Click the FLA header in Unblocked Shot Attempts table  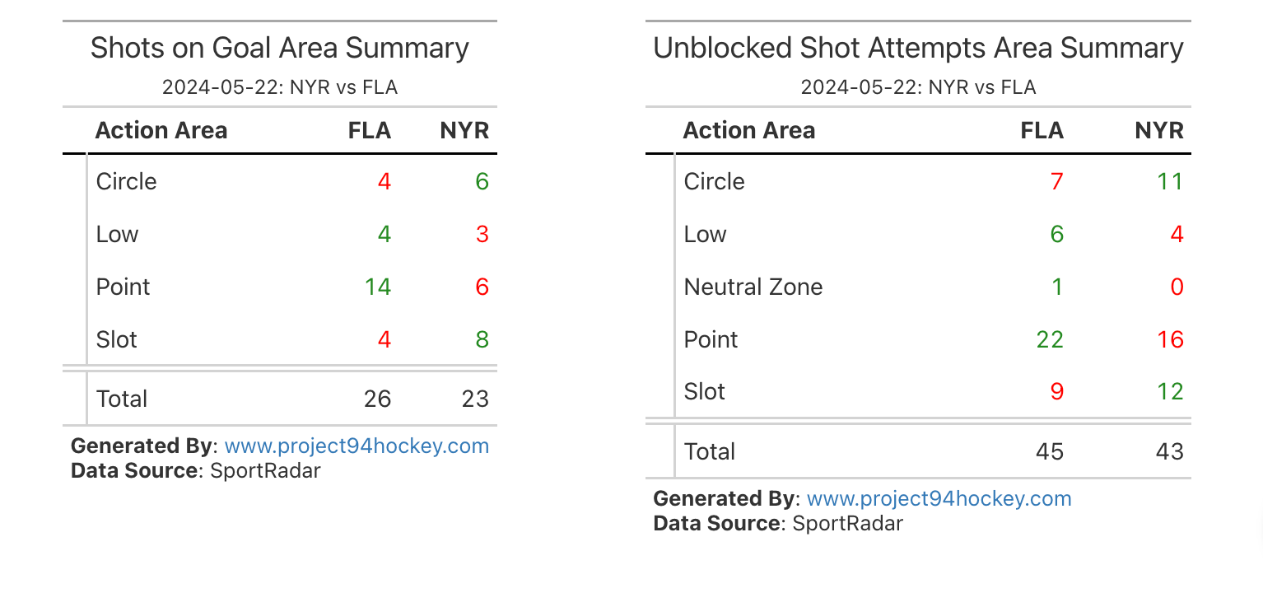tap(1042, 130)
